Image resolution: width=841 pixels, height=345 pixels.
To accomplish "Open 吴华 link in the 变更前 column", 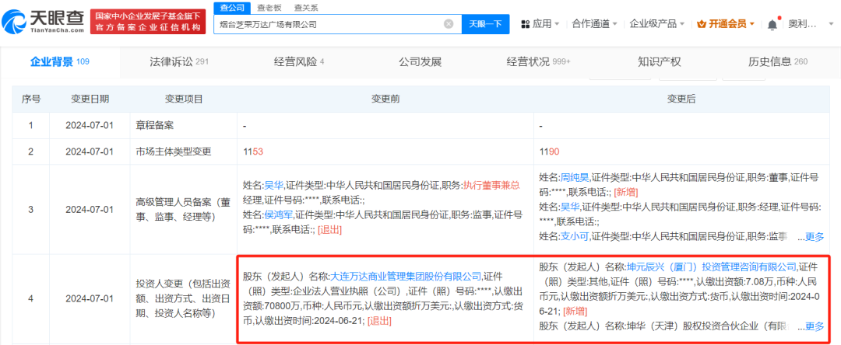I will pos(273,186).
